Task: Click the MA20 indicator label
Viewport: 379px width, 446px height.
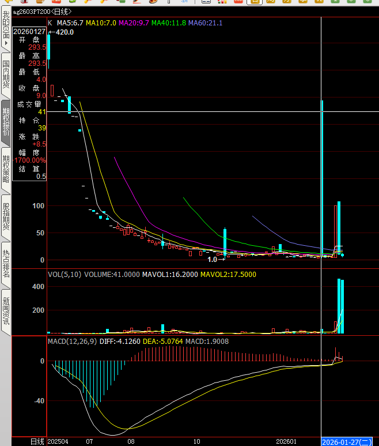Action: [x=134, y=23]
